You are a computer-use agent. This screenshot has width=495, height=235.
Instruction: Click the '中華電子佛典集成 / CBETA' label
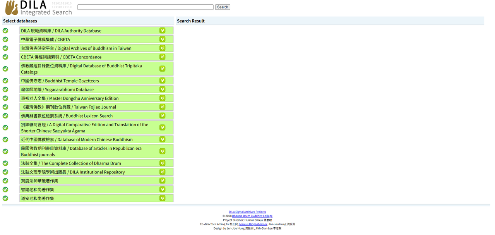click(x=46, y=39)
